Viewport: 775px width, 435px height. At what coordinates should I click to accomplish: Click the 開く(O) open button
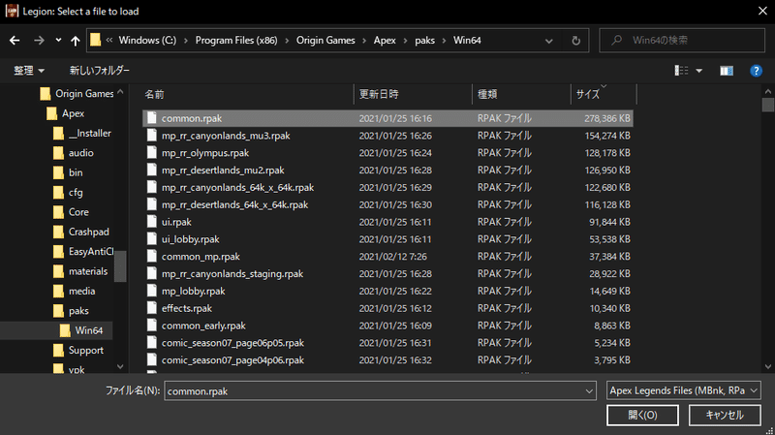click(x=642, y=415)
